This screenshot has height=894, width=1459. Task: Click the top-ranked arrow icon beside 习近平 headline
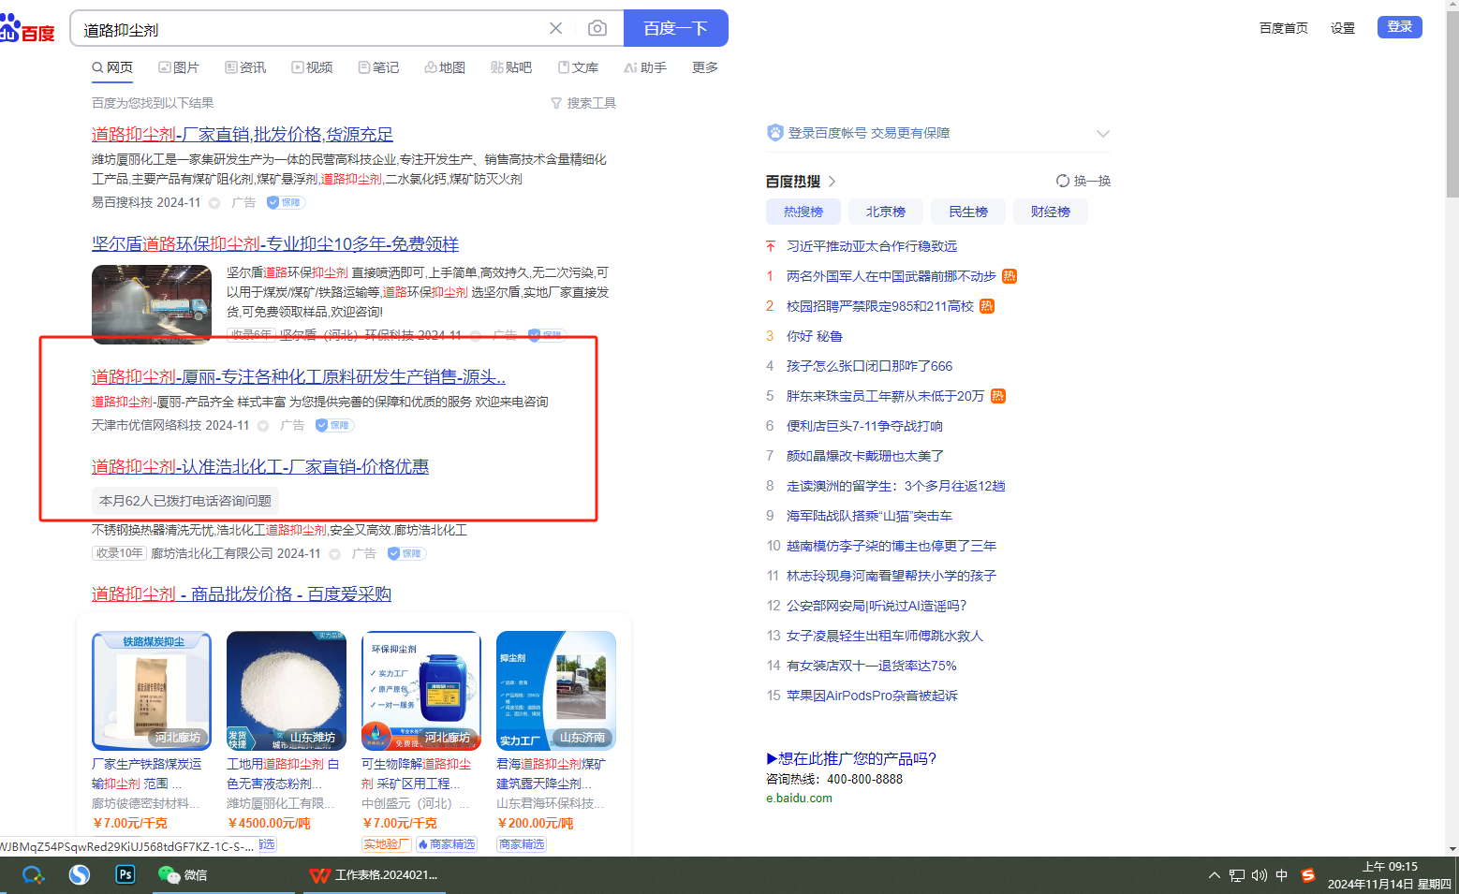[771, 246]
